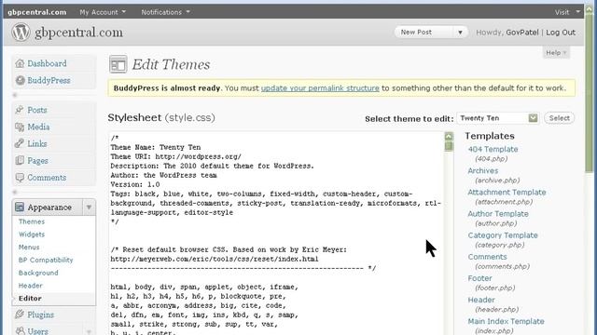The width and height of the screenshot is (597, 335).
Task: Open Background under Appearance
Action: (x=38, y=273)
